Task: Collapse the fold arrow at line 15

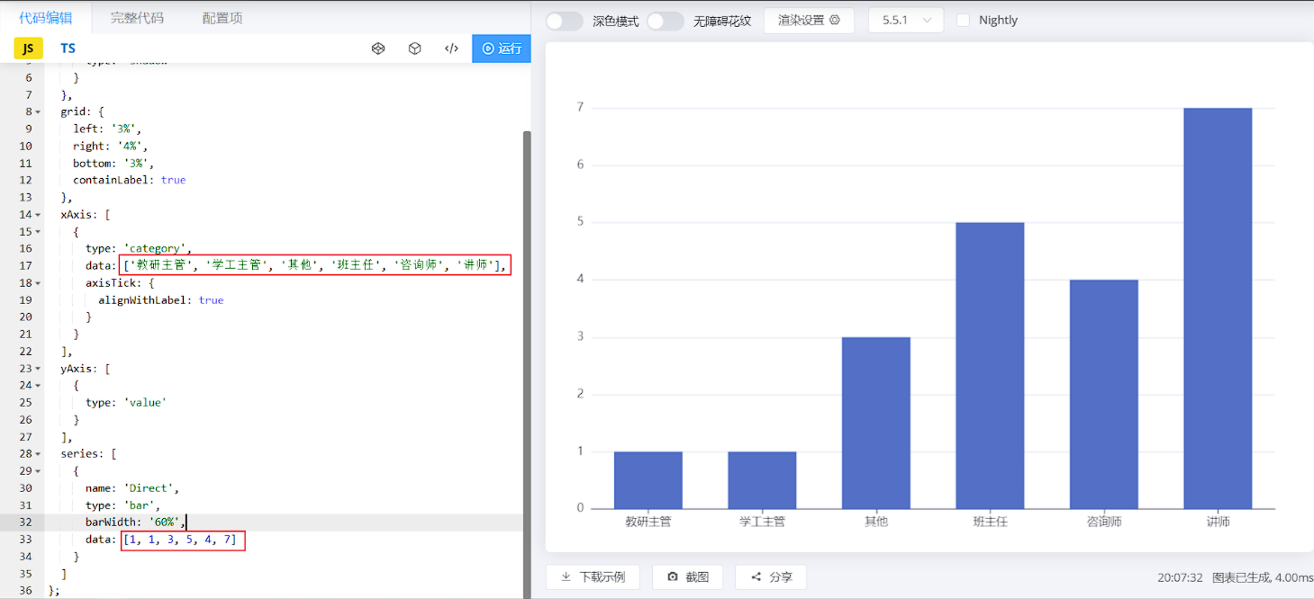Action: pyautogui.click(x=38, y=231)
